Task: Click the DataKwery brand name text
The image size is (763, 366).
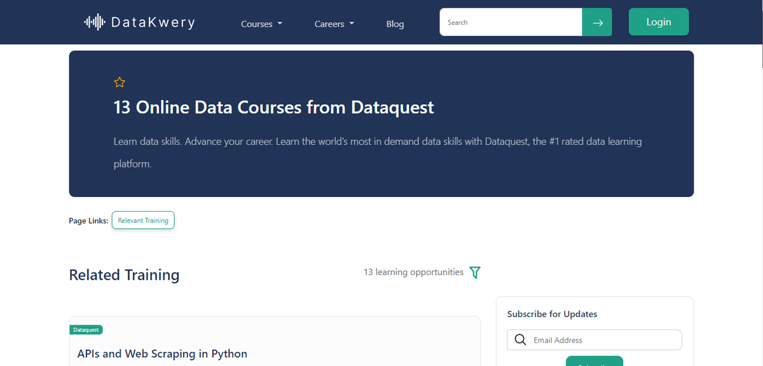Action: point(153,23)
